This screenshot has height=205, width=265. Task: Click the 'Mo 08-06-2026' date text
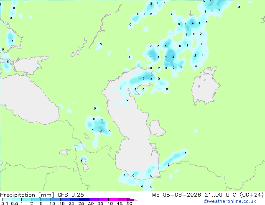click(177, 195)
